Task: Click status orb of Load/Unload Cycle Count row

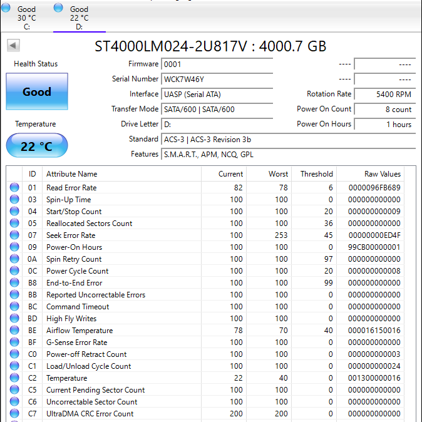Action: [x=14, y=366]
